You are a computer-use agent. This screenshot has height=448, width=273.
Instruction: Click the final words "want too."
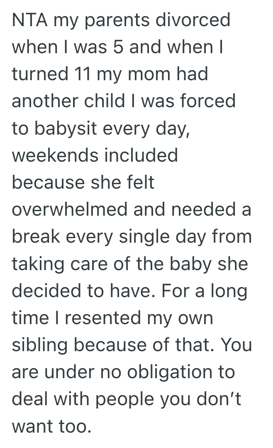pyautogui.click(x=51, y=426)
